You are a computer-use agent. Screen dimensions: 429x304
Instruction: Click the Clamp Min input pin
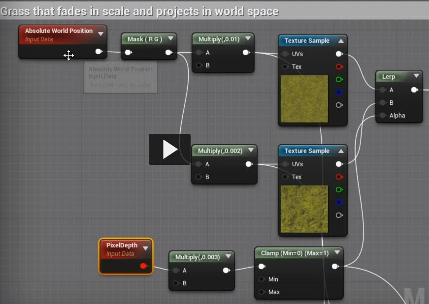tap(262, 279)
